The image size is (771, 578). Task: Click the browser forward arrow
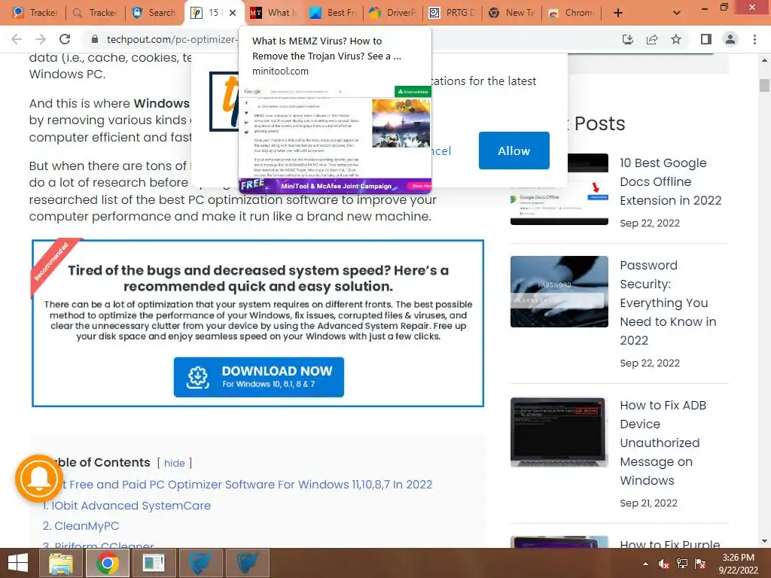pos(41,39)
